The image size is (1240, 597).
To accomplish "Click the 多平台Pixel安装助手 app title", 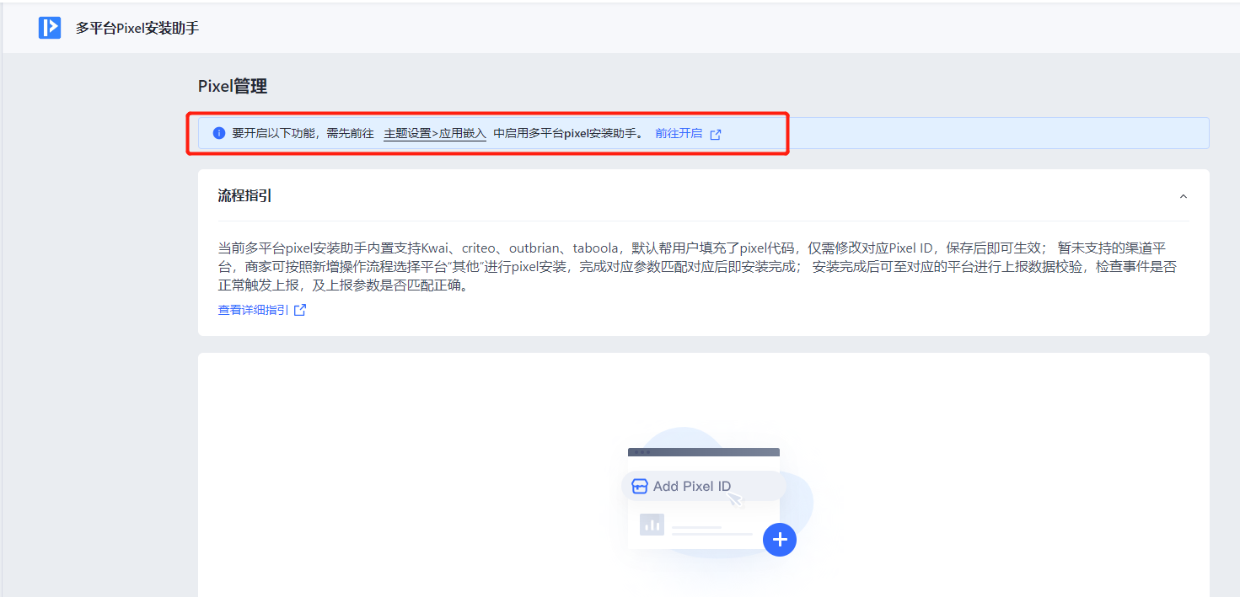I will [x=137, y=28].
